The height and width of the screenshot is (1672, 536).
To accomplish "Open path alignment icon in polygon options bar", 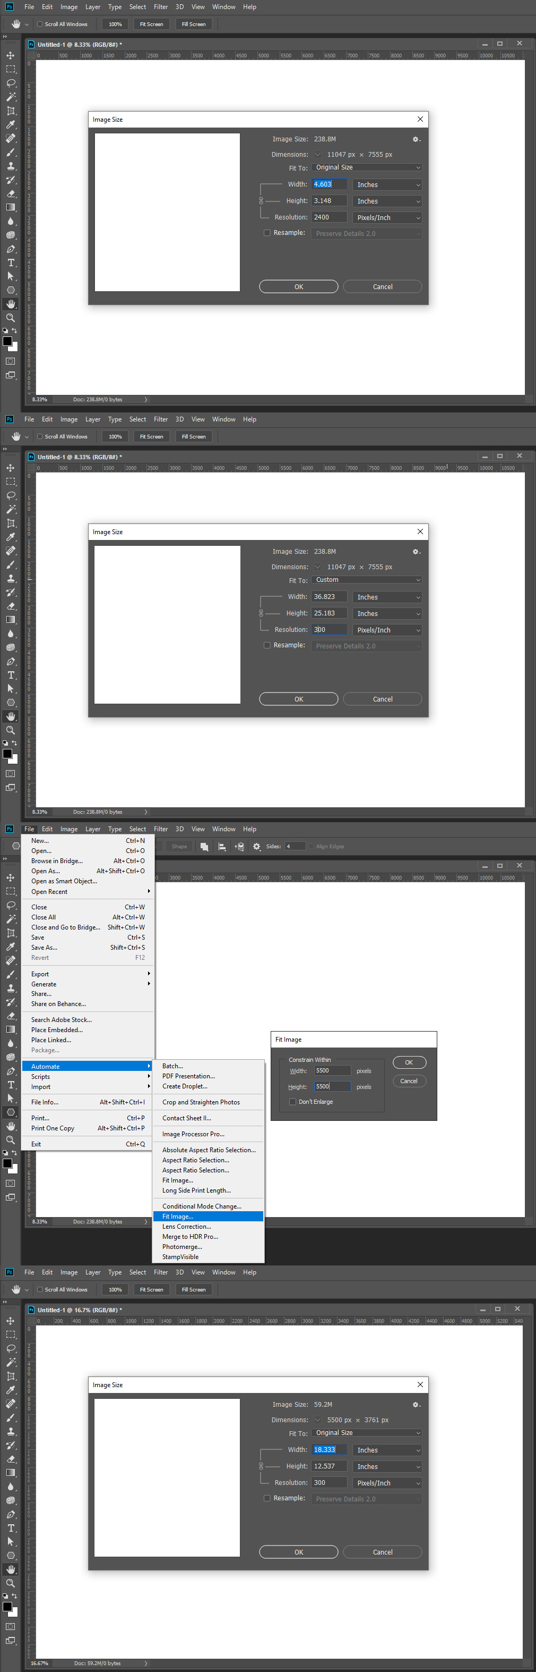I will point(222,847).
